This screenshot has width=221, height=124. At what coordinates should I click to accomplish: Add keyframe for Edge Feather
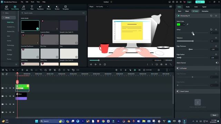216,54
